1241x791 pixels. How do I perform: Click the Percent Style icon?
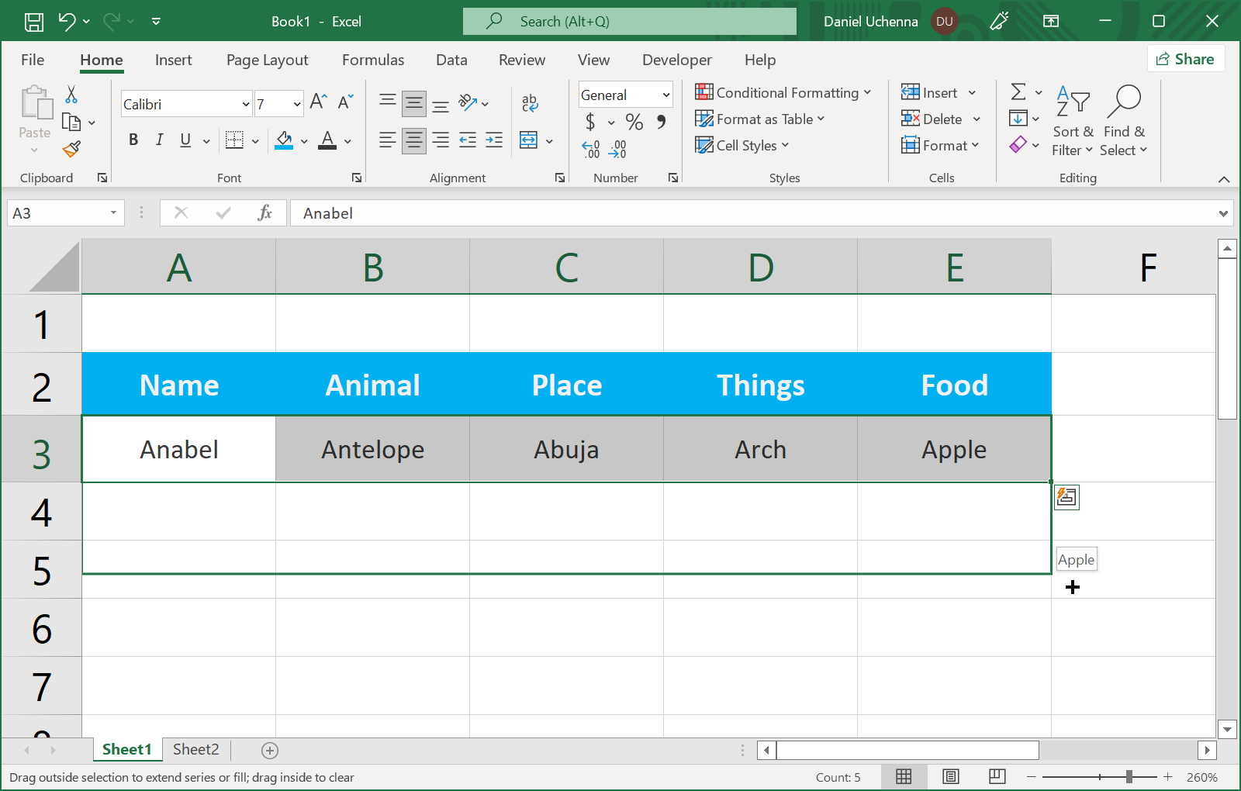[634, 122]
